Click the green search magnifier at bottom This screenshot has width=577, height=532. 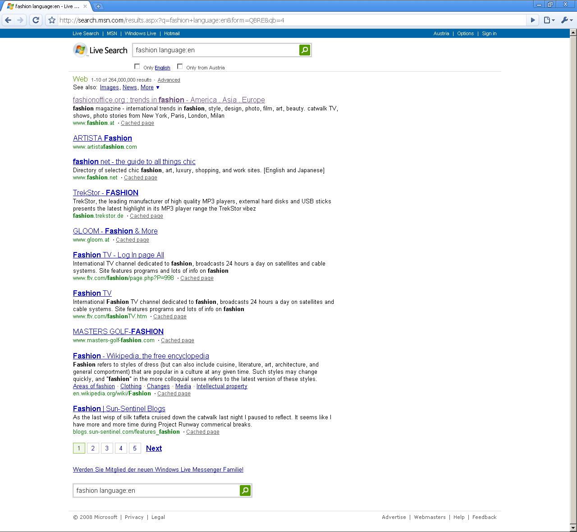click(x=245, y=491)
